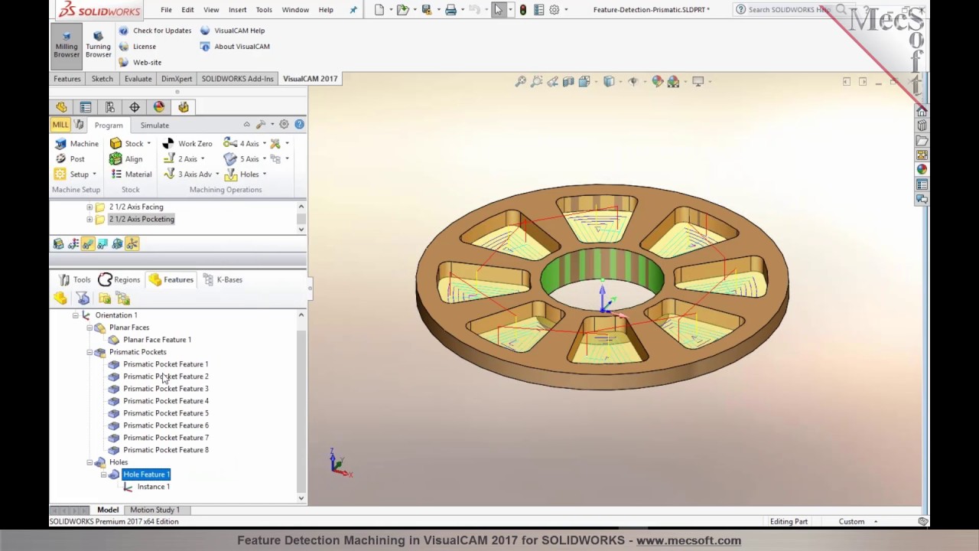Switch to the Regions browser tab
The width and height of the screenshot is (979, 551).
click(x=120, y=280)
